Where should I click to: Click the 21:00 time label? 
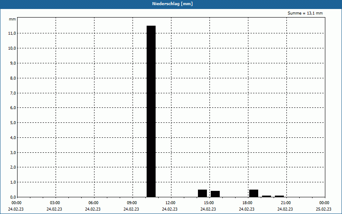pyautogui.click(x=286, y=203)
